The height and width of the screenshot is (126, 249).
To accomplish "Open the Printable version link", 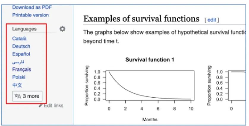I will [x=31, y=15].
